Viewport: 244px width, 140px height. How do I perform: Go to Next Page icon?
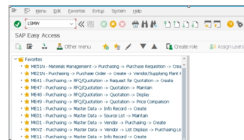pyautogui.click(x=185, y=24)
